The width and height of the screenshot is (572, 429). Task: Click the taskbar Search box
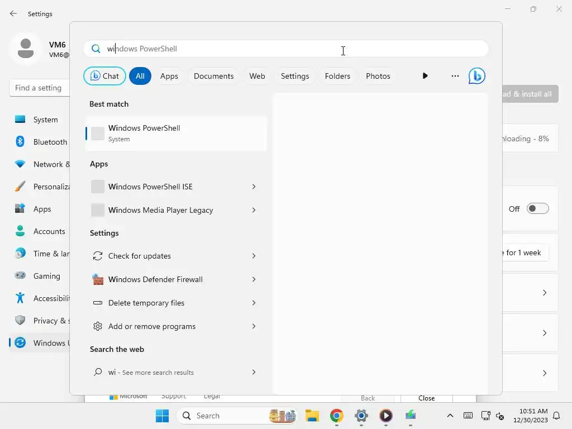coord(237,416)
